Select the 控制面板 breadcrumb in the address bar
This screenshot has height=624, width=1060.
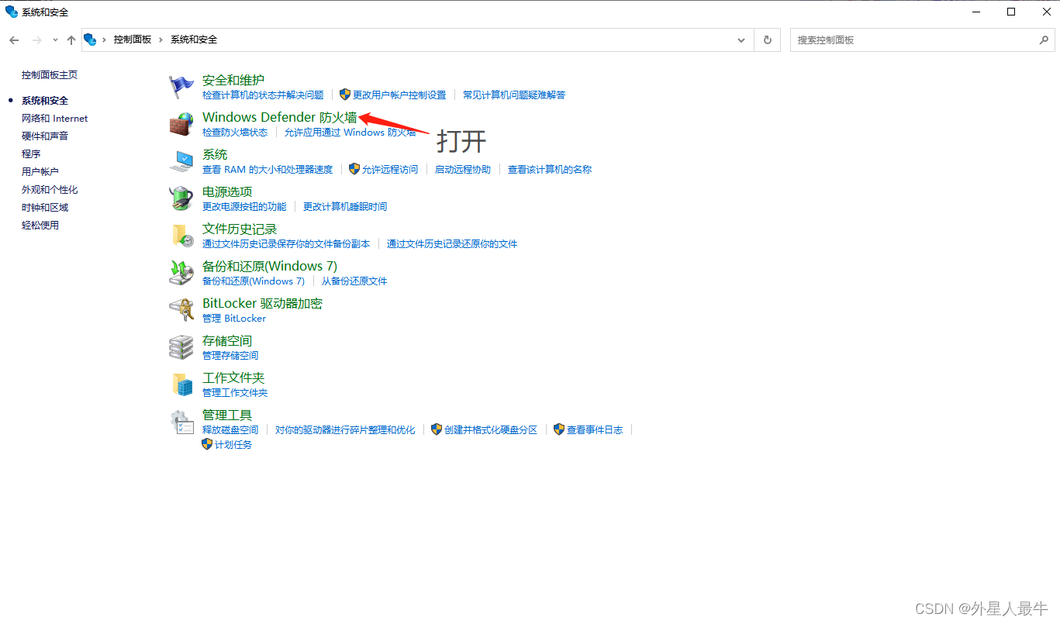pyautogui.click(x=133, y=40)
